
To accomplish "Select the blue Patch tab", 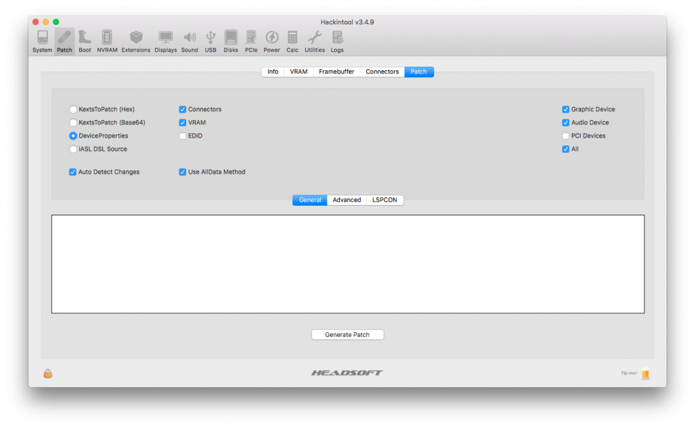I will tap(419, 72).
